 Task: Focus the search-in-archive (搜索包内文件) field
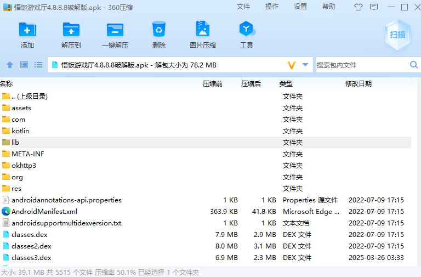click(362, 65)
